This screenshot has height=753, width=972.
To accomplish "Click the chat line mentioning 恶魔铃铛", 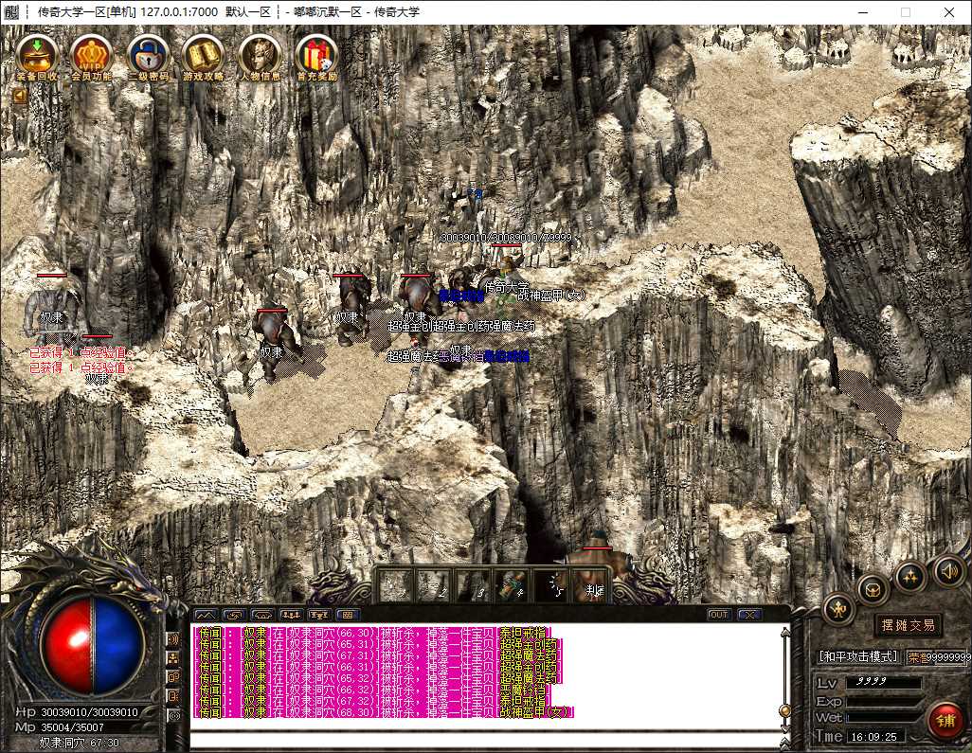I will [370, 690].
